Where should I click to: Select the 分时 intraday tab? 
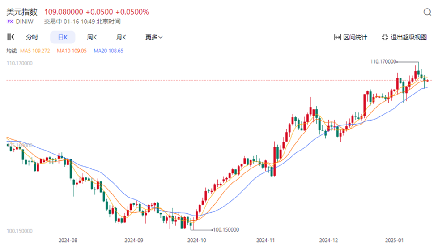click(x=32, y=37)
